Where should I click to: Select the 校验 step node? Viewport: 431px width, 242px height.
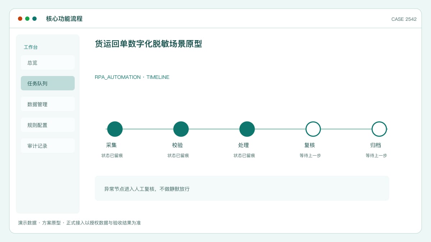pos(181,129)
